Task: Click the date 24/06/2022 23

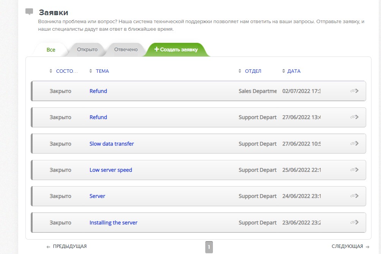Action: [x=301, y=196]
